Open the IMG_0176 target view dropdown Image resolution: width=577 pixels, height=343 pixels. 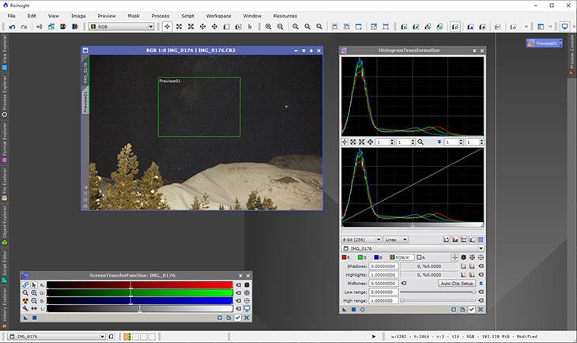[x=411, y=248]
